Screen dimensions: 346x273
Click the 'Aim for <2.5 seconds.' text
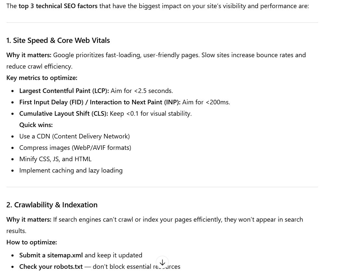[x=142, y=90]
